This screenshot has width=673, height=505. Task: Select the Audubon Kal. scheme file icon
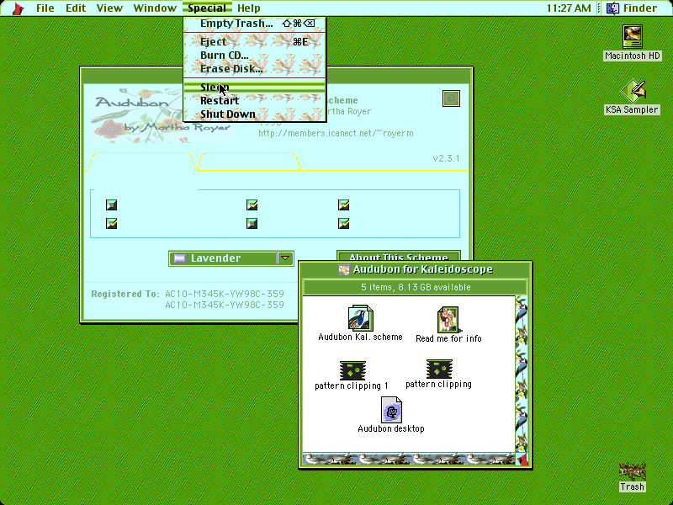pos(360,318)
